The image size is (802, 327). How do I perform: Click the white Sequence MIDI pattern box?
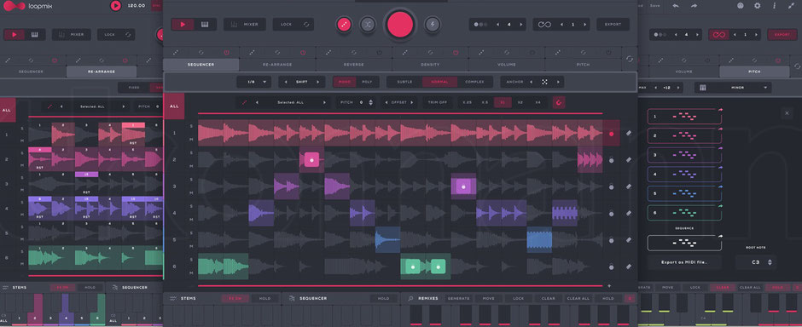[x=684, y=243]
